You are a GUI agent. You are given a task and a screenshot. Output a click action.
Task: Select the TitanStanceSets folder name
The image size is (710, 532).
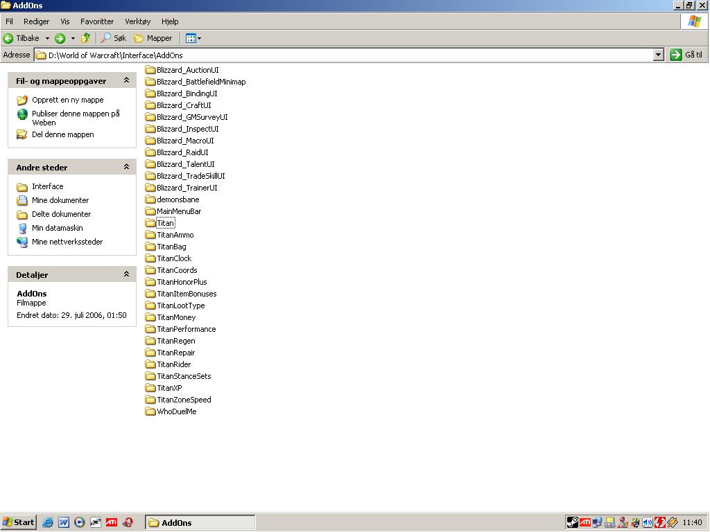(x=184, y=376)
